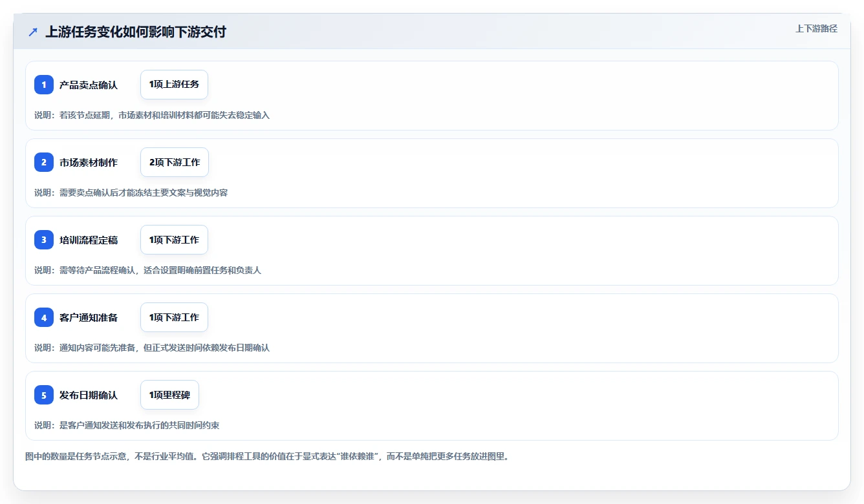Image resolution: width=864 pixels, height=504 pixels.
Task: Select the 客户通知准备 node title
Action: pyautogui.click(x=89, y=317)
